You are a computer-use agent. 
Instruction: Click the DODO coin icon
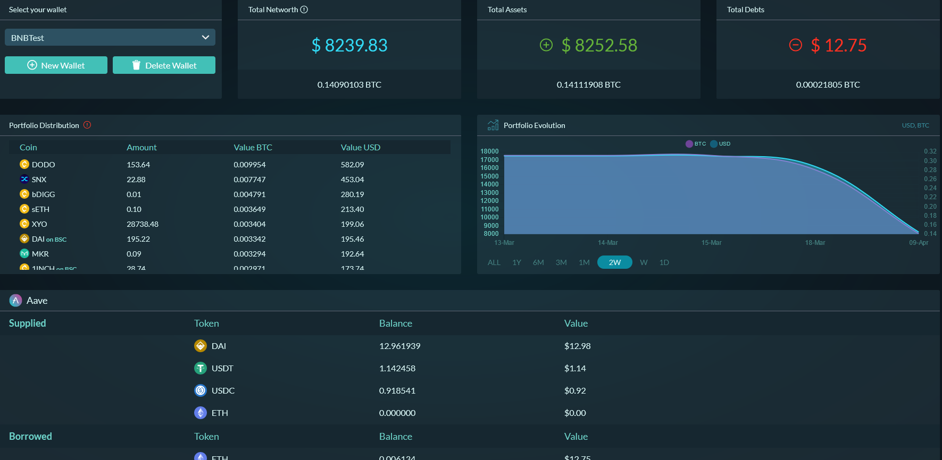[24, 164]
